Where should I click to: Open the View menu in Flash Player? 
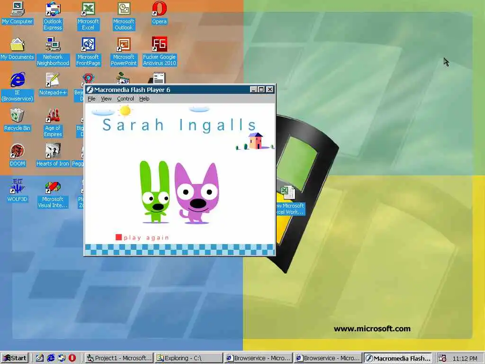coord(106,99)
